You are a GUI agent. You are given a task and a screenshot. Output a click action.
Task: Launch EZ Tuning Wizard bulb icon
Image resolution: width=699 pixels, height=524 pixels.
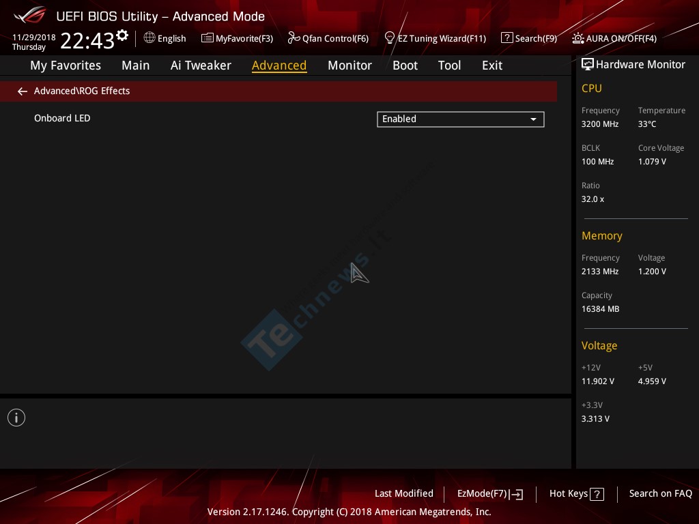389,38
